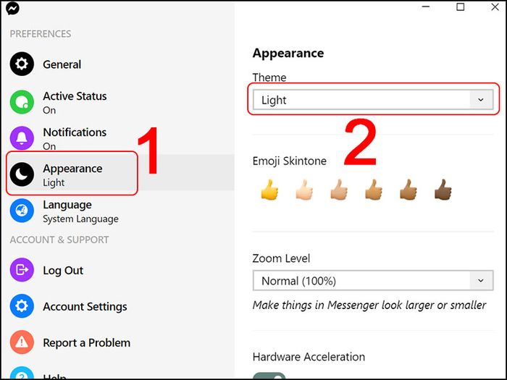Select the green Active Status icon

(x=22, y=102)
